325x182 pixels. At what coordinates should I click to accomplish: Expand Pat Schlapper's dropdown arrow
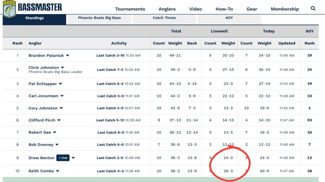60,84
